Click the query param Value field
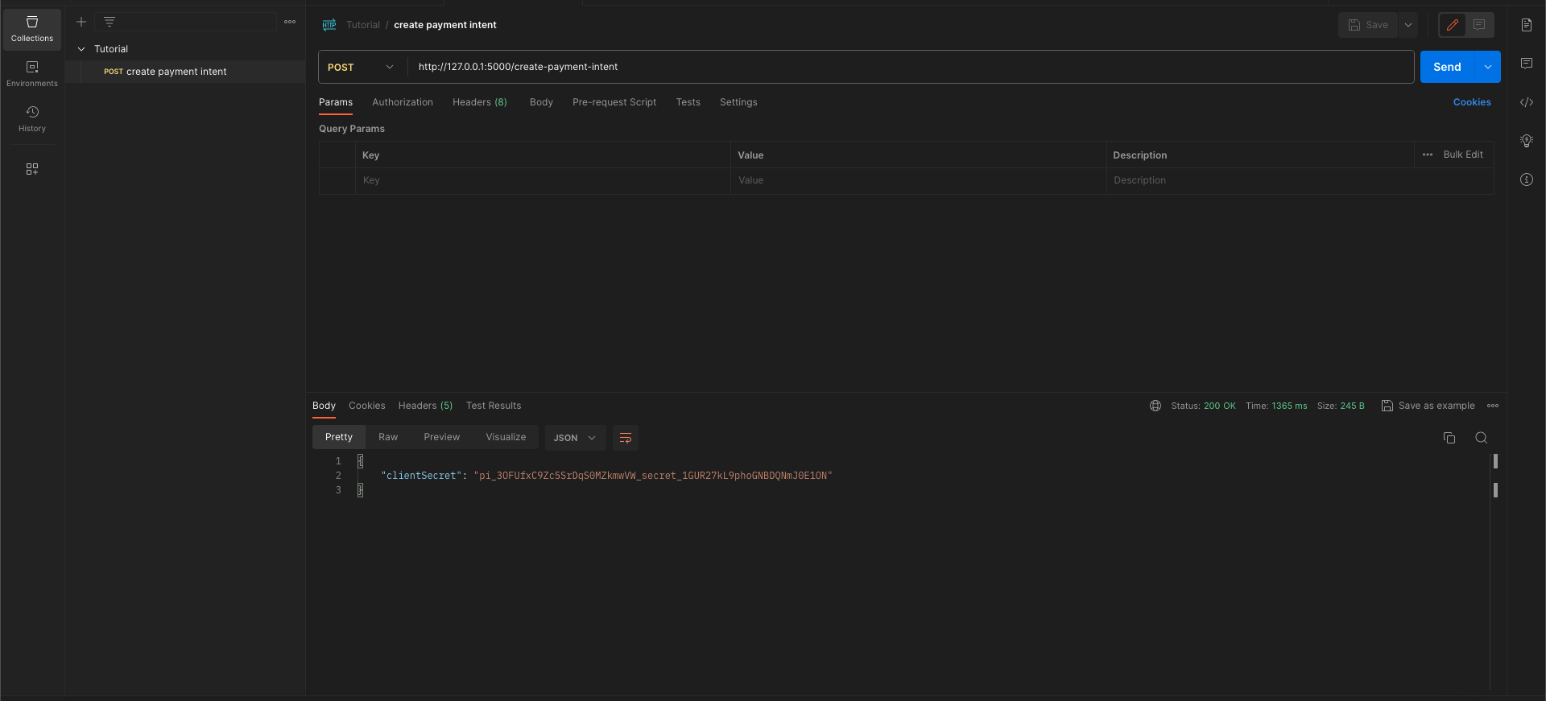Screen dimensions: 1546x701 (918, 180)
